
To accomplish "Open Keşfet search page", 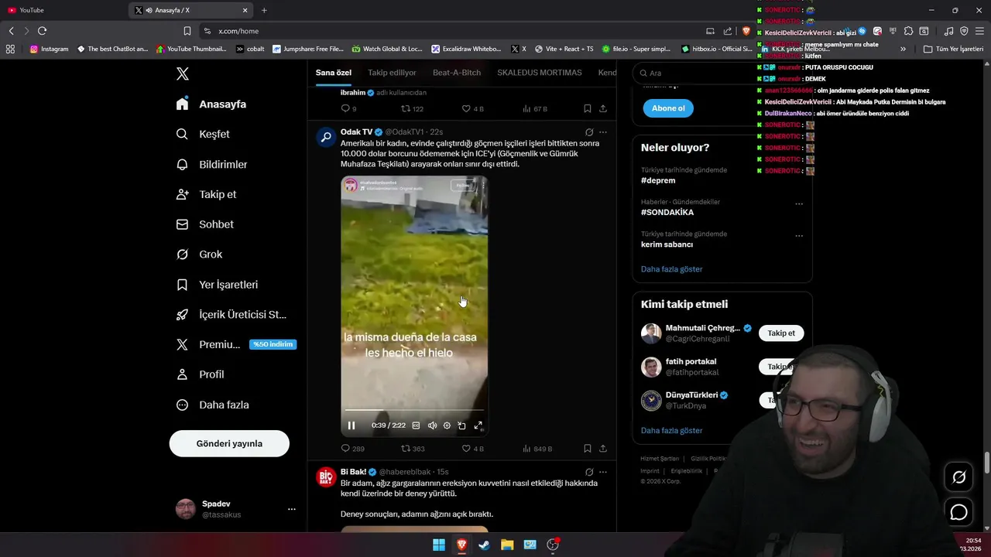I will click(203, 134).
